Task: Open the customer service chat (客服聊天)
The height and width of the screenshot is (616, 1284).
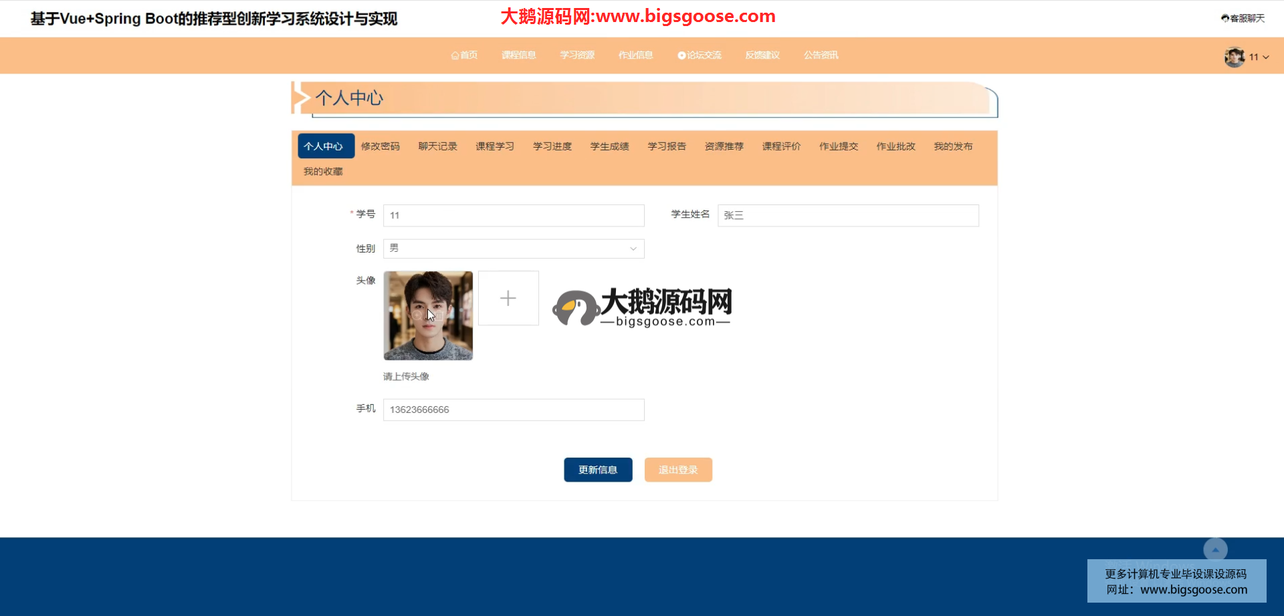Action: [x=1243, y=19]
